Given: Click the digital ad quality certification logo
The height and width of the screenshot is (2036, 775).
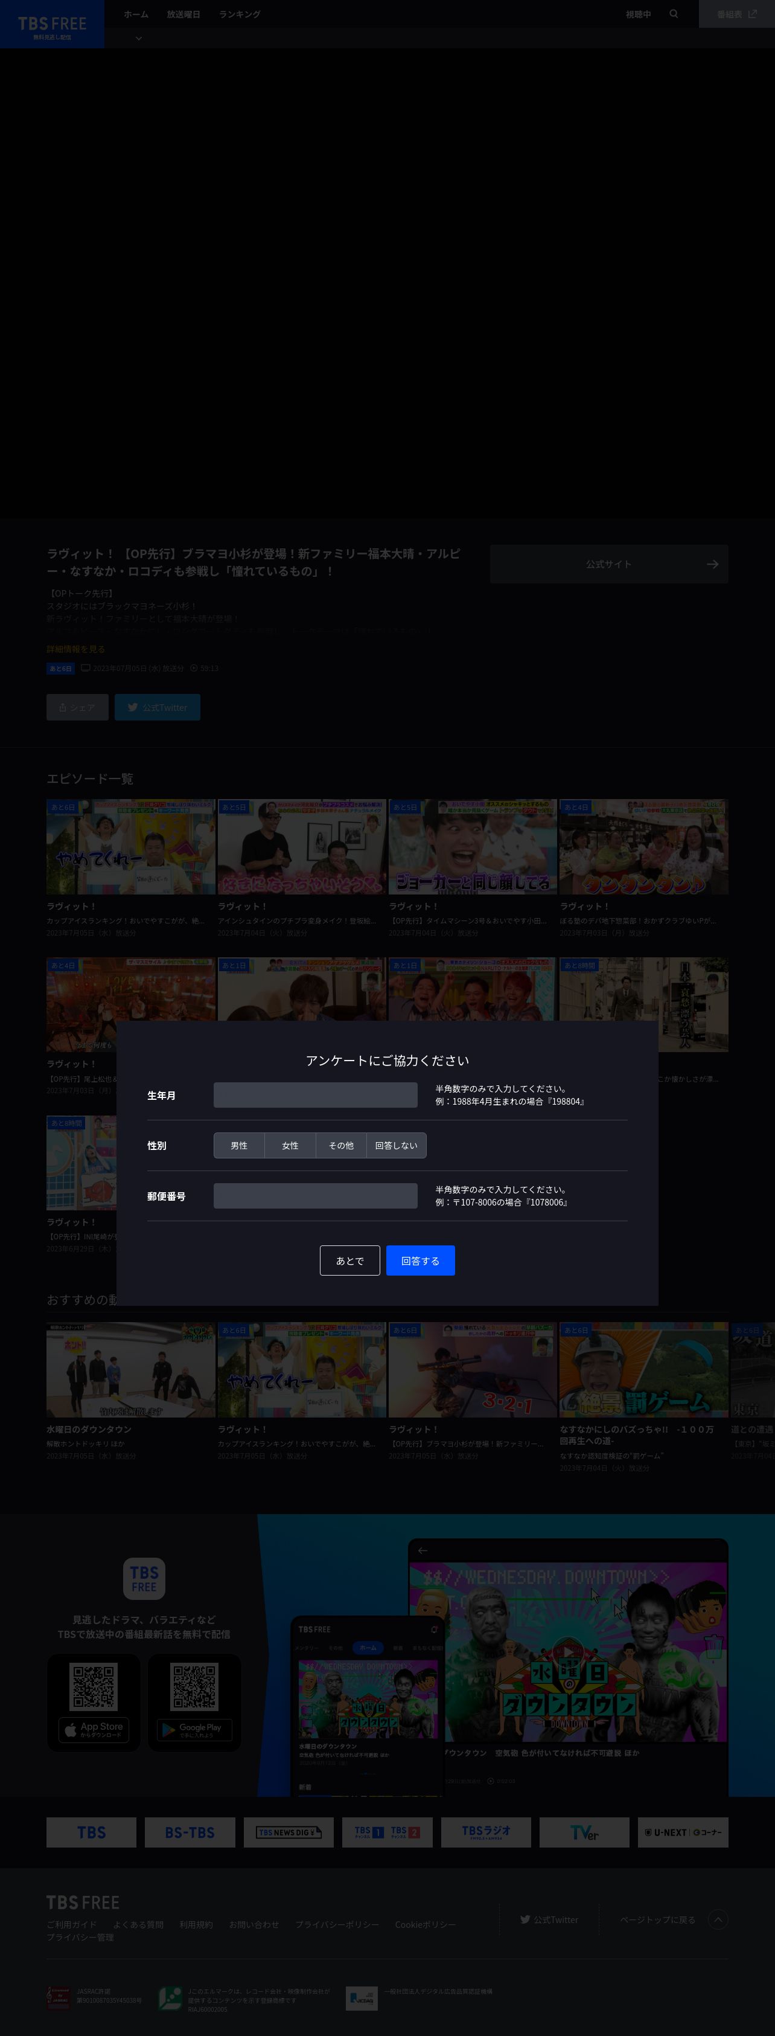Looking at the screenshot, I should tap(362, 1998).
